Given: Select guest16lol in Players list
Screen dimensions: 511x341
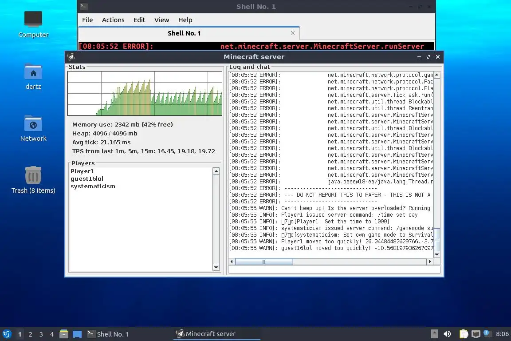Looking at the screenshot, I should coord(87,178).
